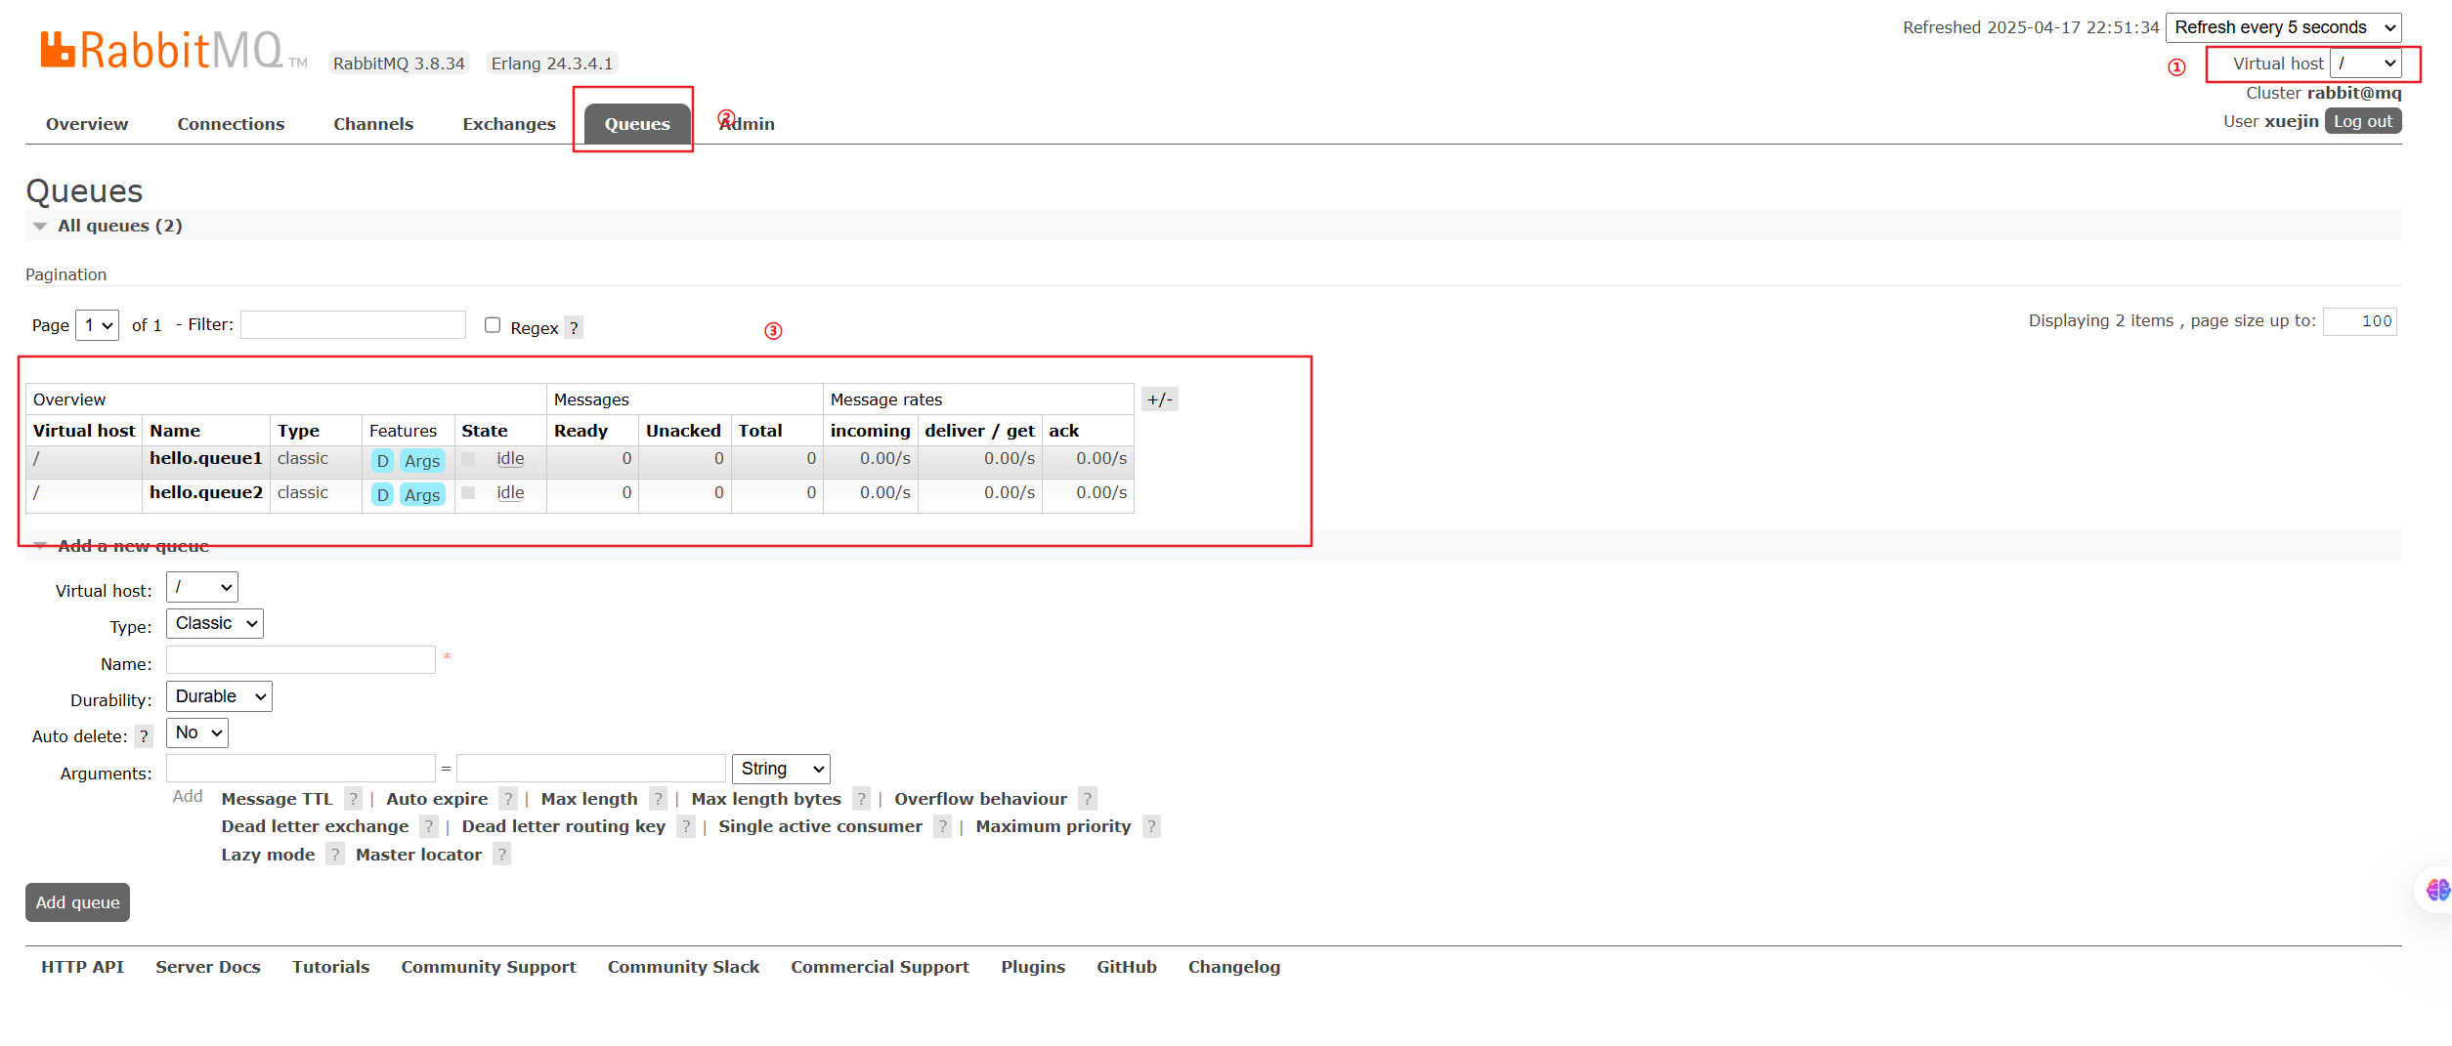Open help icon for Dead letter exchange

tap(428, 826)
